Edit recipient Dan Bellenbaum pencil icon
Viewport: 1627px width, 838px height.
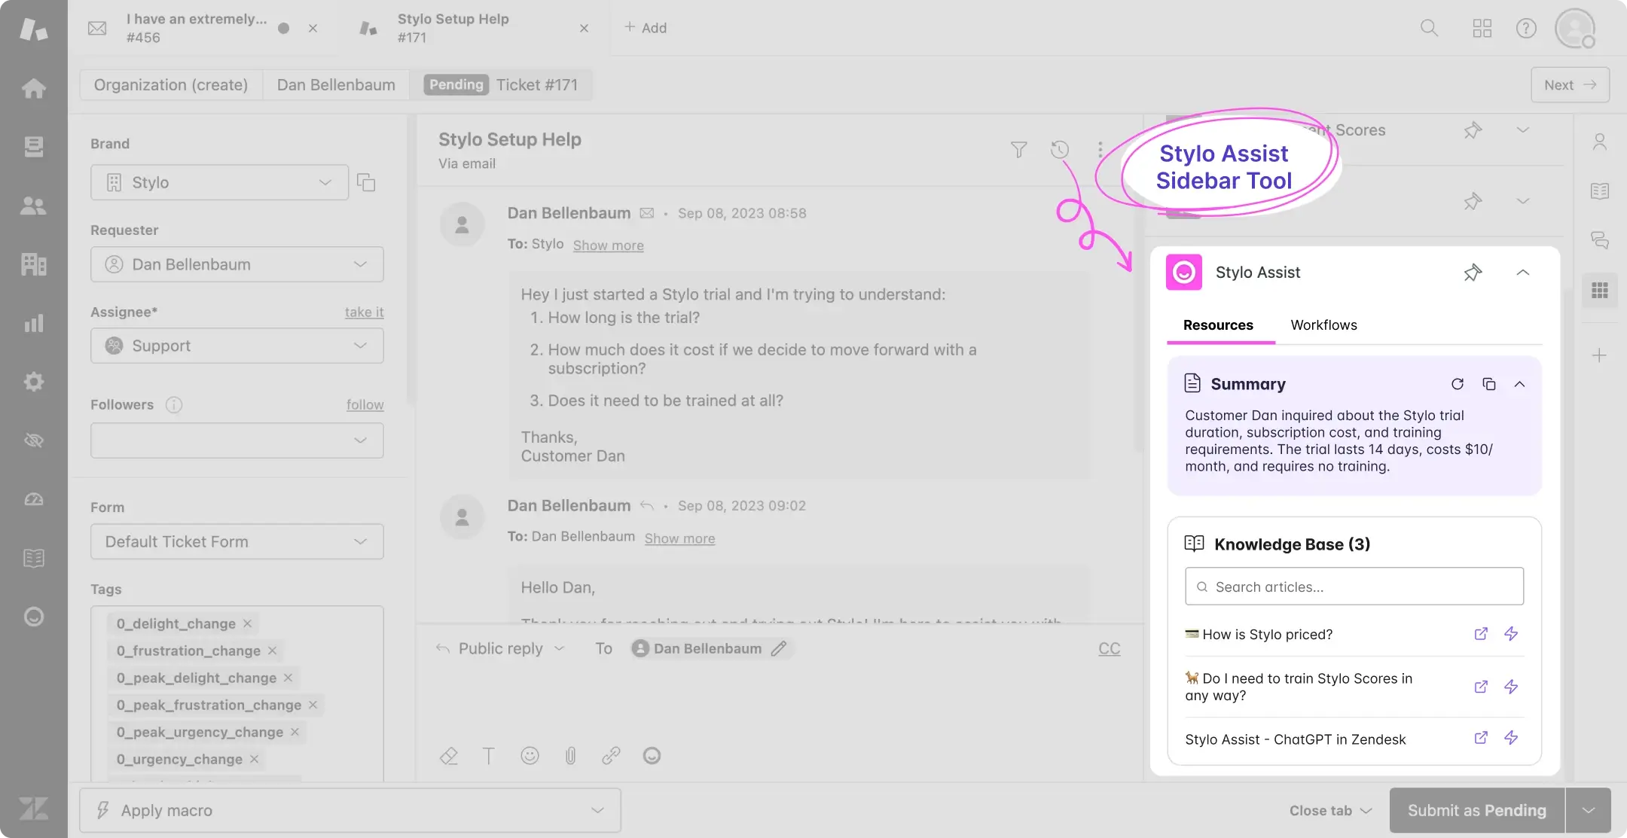[x=779, y=648]
